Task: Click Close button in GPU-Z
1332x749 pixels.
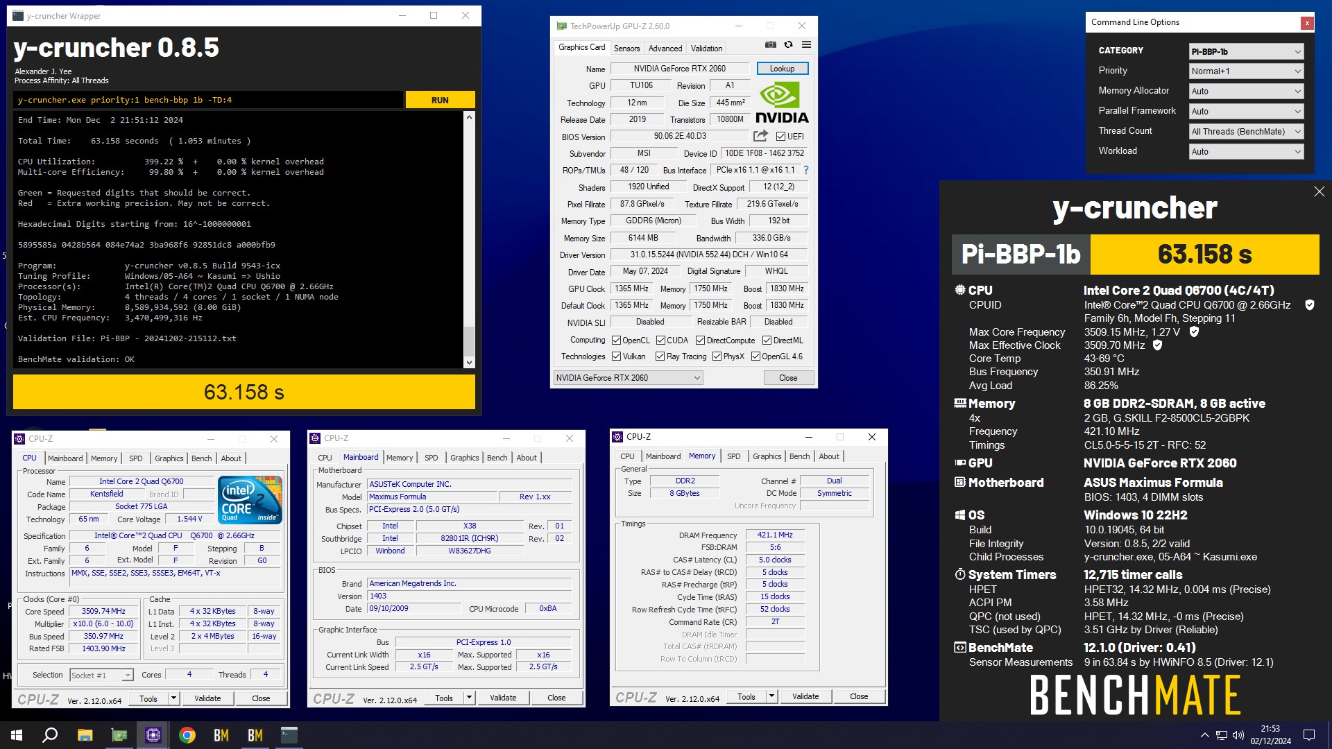Action: pos(788,378)
